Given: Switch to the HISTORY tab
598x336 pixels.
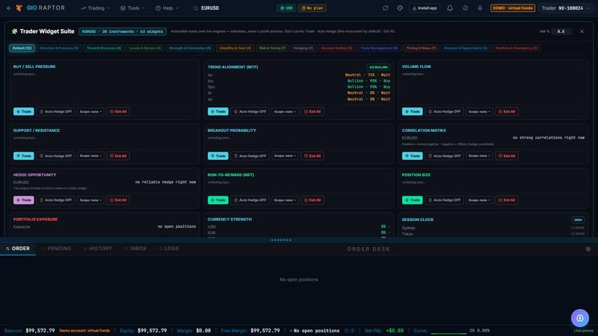Looking at the screenshot, I should 98,249.
